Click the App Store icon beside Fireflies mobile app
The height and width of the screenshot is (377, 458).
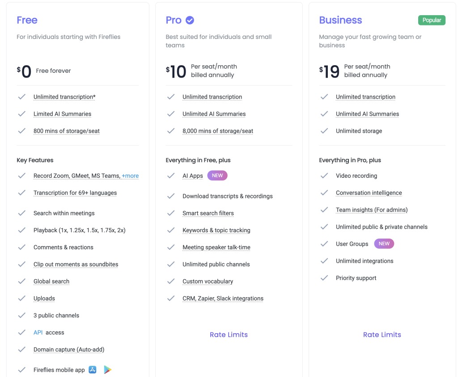click(93, 369)
